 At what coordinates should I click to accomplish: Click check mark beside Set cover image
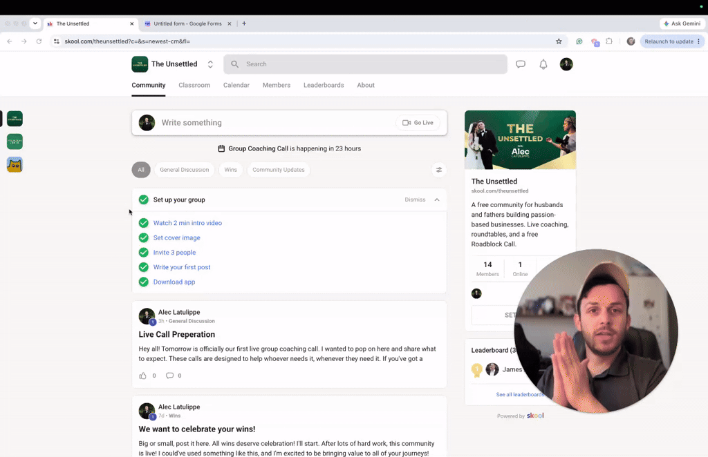pyautogui.click(x=144, y=237)
